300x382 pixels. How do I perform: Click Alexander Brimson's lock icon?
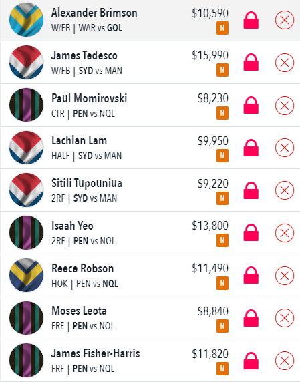[251, 20]
